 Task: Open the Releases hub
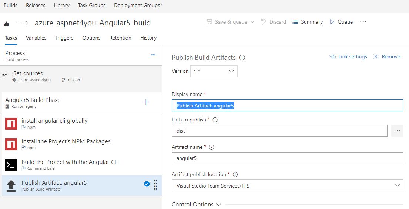point(36,5)
